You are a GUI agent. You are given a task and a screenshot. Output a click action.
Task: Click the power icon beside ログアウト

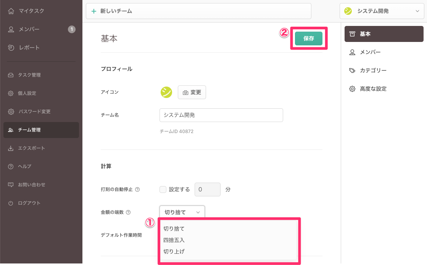(x=11, y=203)
